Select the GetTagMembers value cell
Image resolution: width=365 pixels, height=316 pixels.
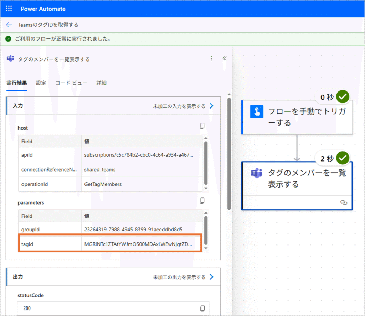tap(142, 184)
